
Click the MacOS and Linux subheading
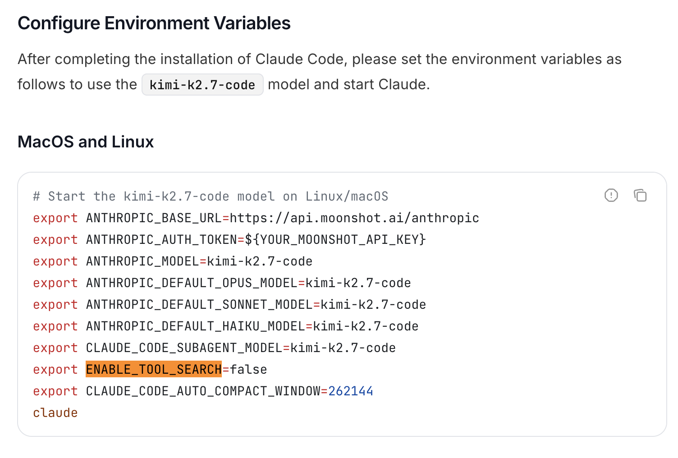tap(86, 142)
